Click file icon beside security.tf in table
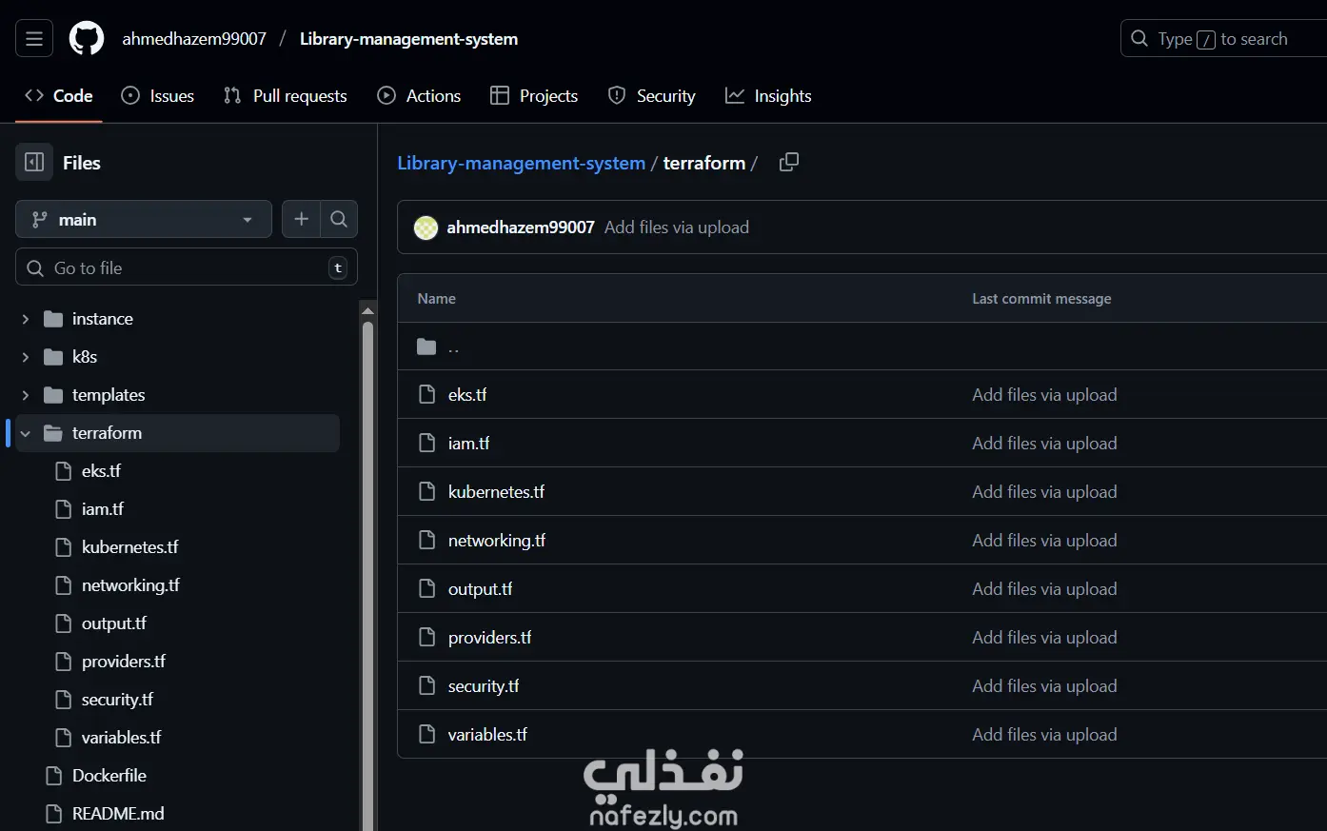 pyautogui.click(x=427, y=686)
